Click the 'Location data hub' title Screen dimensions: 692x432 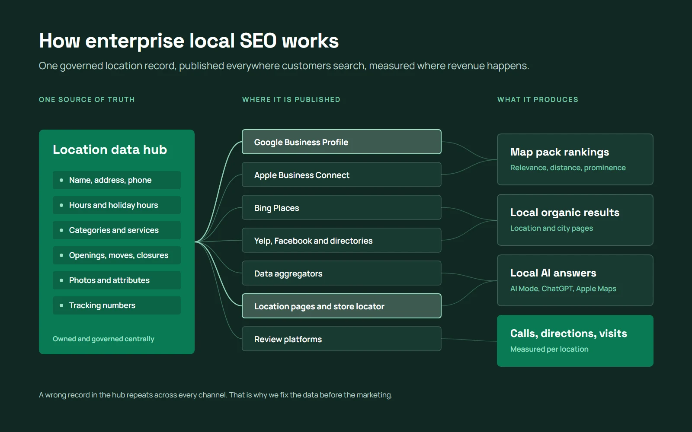click(x=110, y=149)
